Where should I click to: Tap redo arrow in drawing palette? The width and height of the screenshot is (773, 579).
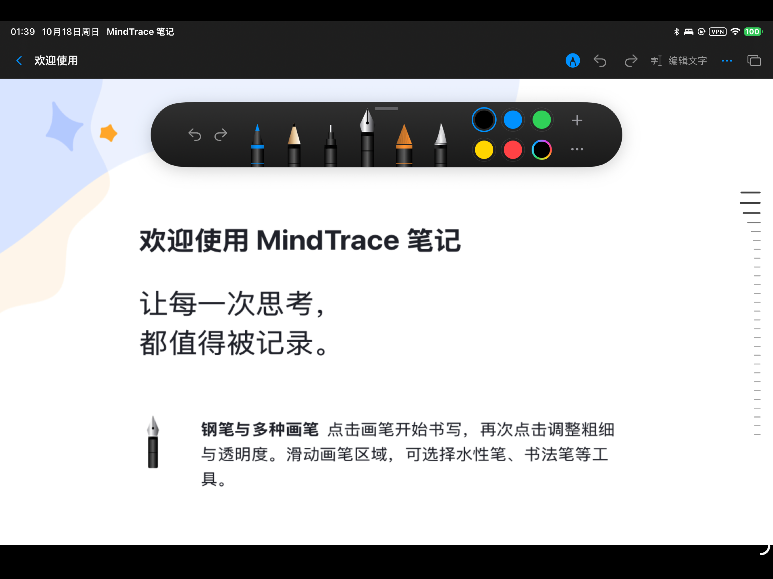220,135
